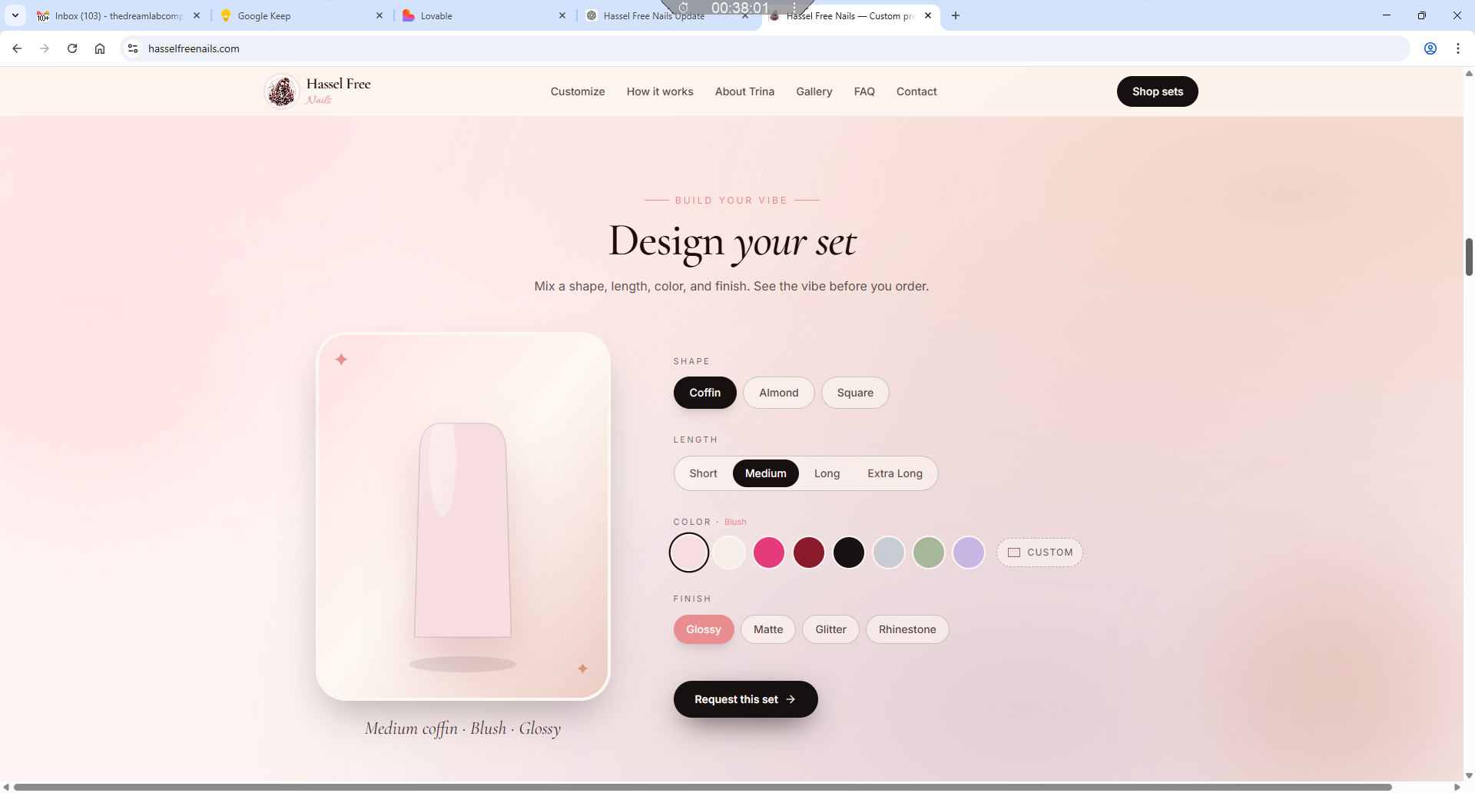Close the Lovable tab
The width and height of the screenshot is (1475, 793).
[562, 15]
